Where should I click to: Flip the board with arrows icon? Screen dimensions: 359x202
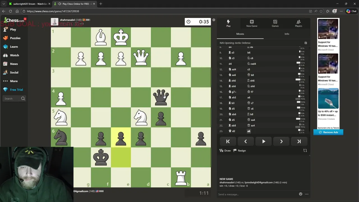pyautogui.click(x=305, y=150)
